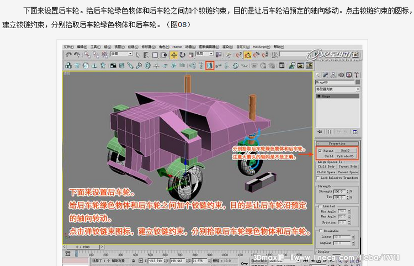The width and height of the screenshot is (414, 266).
Task: Click the reactor Create Plane icon
Action: (113, 66)
